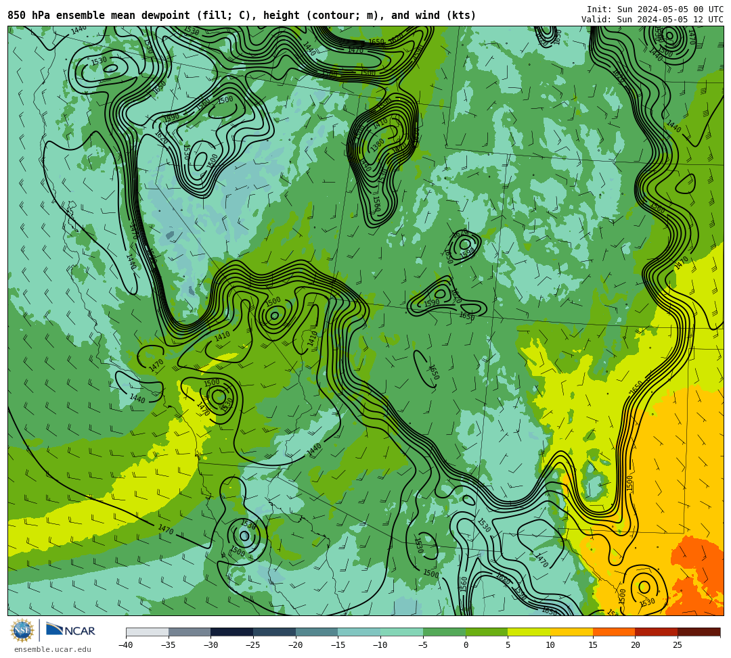This screenshot has height=658, width=731.
Task: Click the 15 to 20 orange swatch
Action: tap(614, 632)
